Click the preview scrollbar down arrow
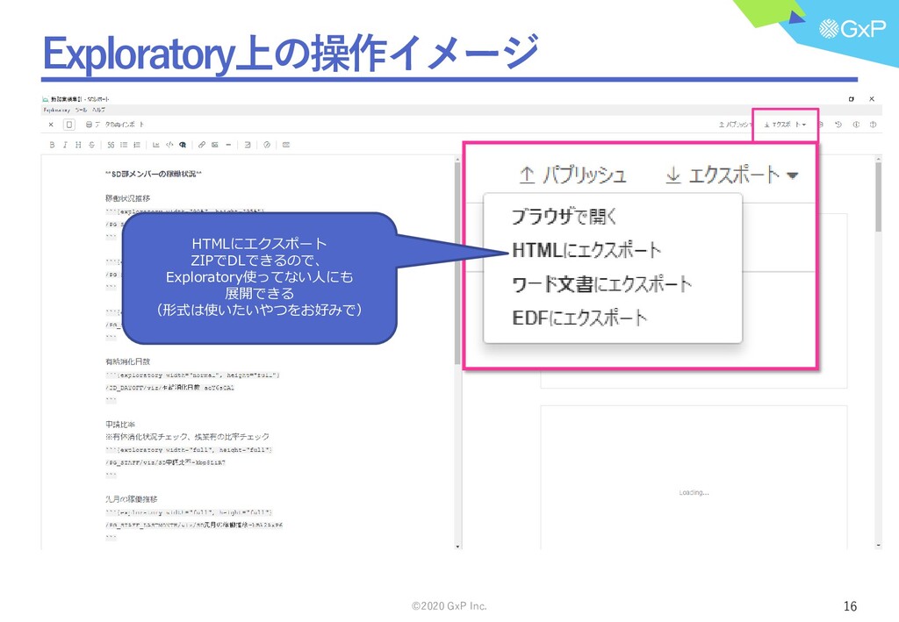 878,547
